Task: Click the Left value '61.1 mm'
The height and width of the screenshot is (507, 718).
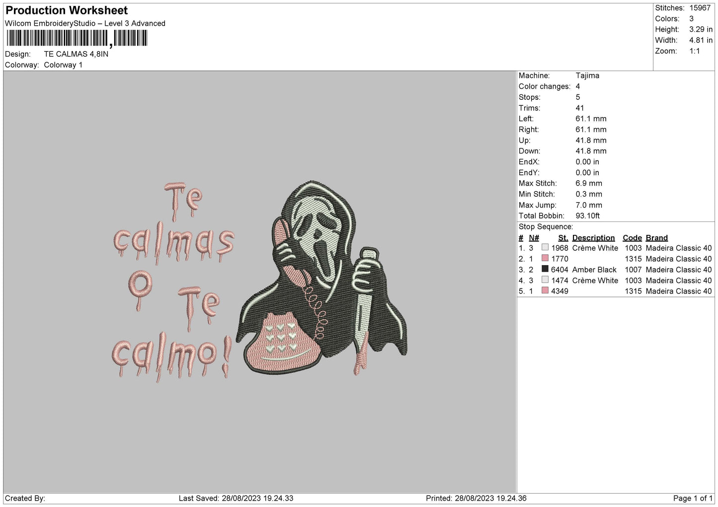Action: pyautogui.click(x=591, y=119)
